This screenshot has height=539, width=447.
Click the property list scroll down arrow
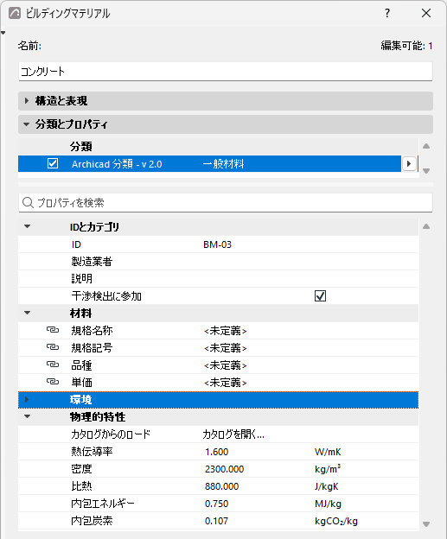pos(426,524)
